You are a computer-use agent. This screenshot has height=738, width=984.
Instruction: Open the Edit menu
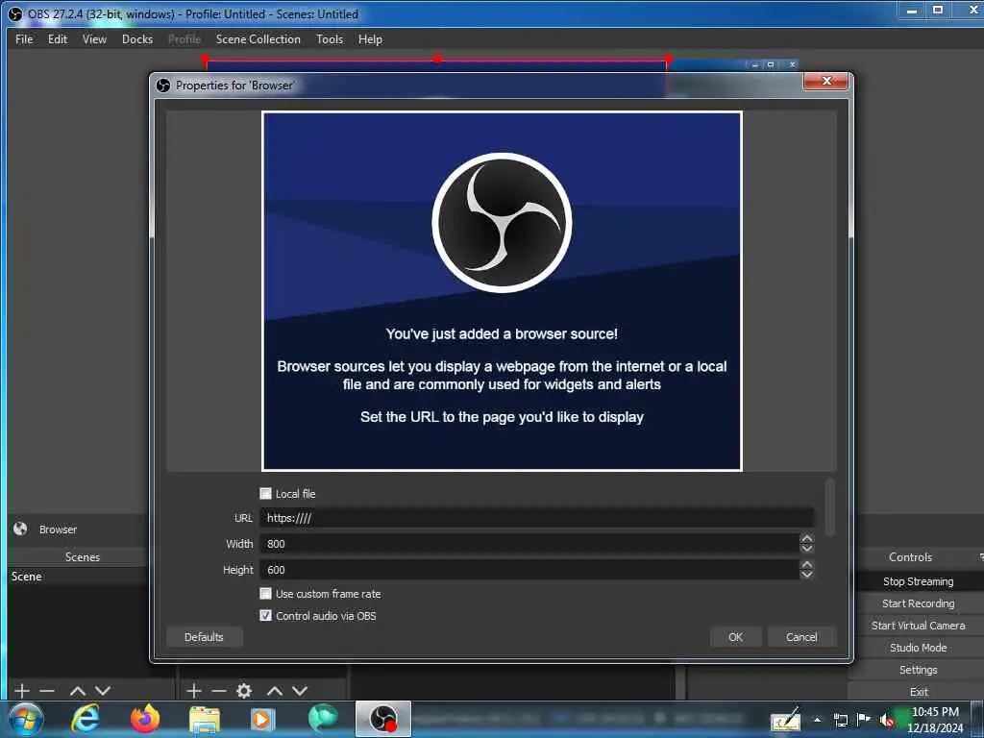tap(58, 38)
